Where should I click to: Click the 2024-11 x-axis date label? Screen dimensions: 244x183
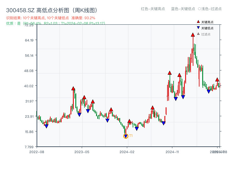click(x=172, y=152)
